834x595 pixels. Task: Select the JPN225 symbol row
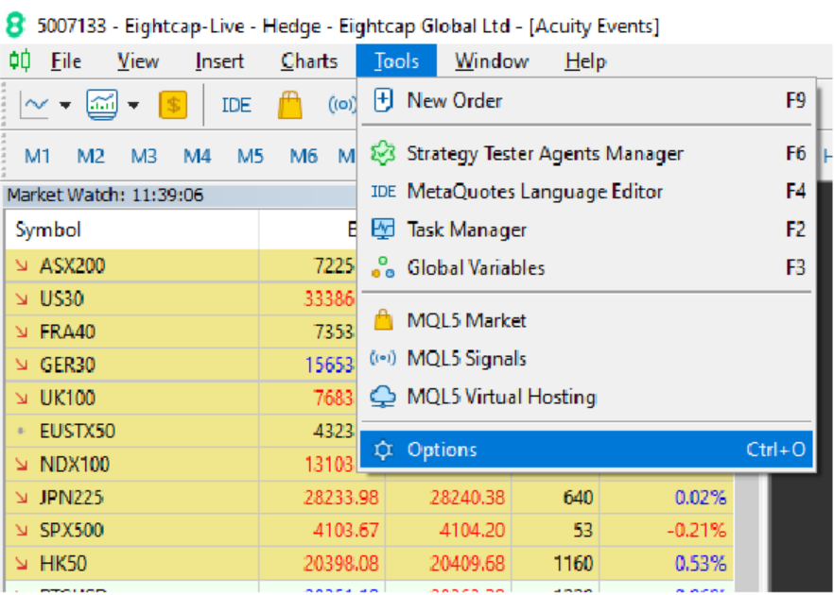[370, 497]
